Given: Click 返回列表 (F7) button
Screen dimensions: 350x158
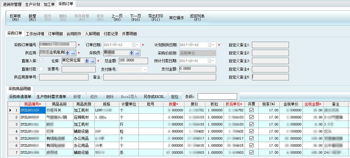Looking at the screenshot, I should [197, 17].
